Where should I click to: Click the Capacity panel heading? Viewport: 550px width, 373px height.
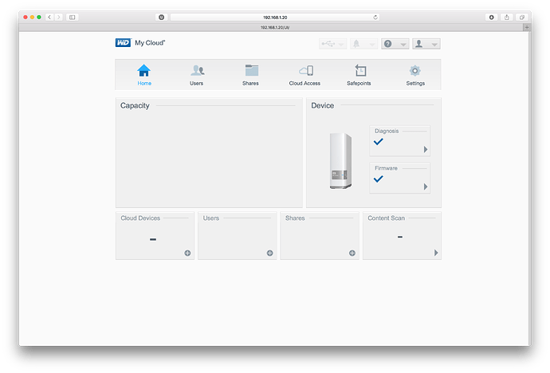click(135, 105)
